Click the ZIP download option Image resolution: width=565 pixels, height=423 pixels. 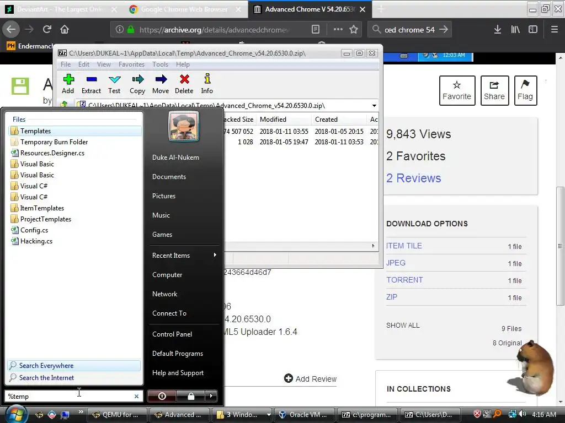(x=392, y=297)
